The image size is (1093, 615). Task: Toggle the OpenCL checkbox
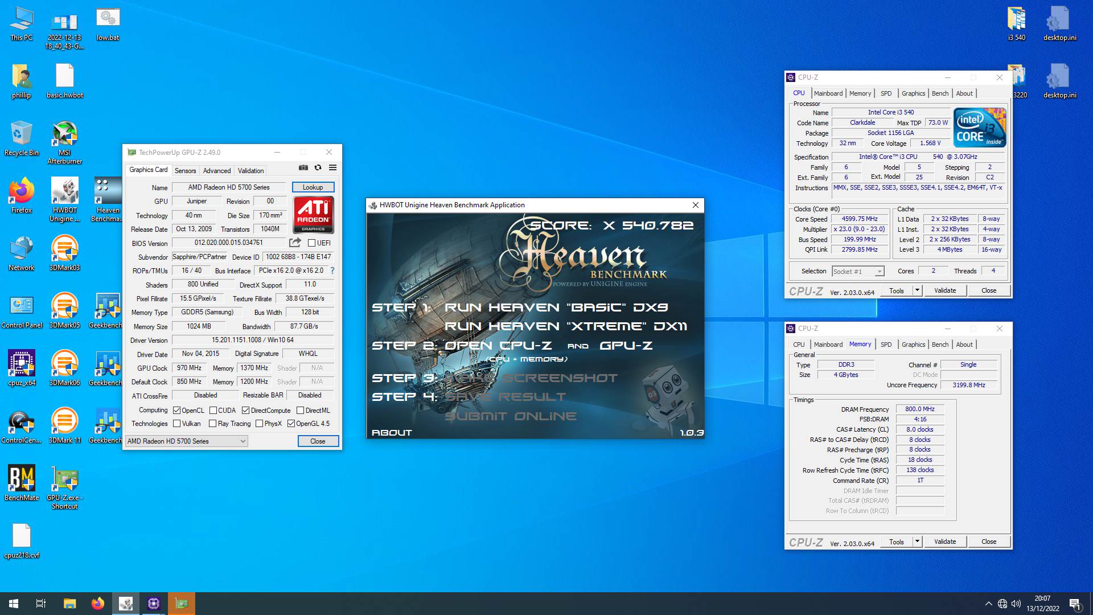point(176,411)
